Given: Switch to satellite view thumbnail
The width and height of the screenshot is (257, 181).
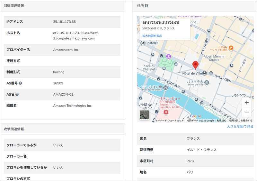Looking at the screenshot, I should click(144, 115).
